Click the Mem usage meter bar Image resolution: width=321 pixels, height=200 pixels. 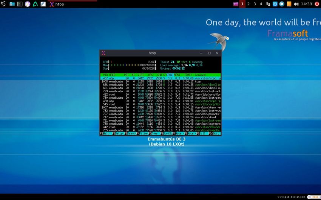130,65
